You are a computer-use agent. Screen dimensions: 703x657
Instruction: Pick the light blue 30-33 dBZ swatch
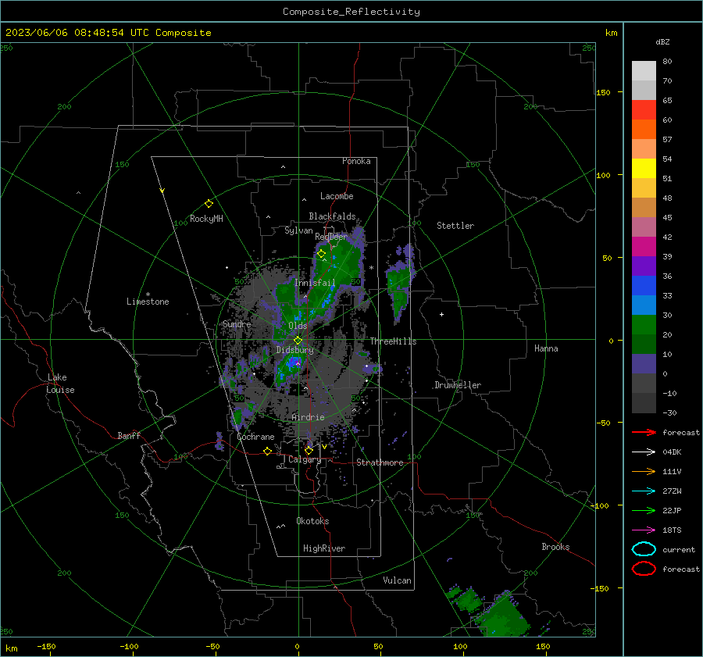[x=644, y=305]
